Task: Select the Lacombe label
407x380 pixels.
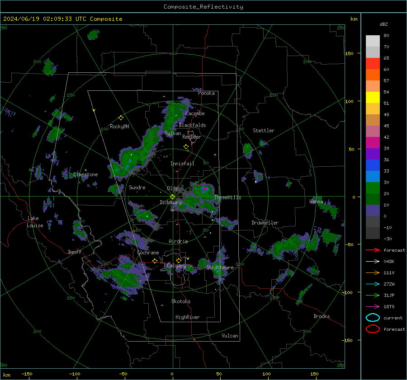Action: pyautogui.click(x=195, y=113)
